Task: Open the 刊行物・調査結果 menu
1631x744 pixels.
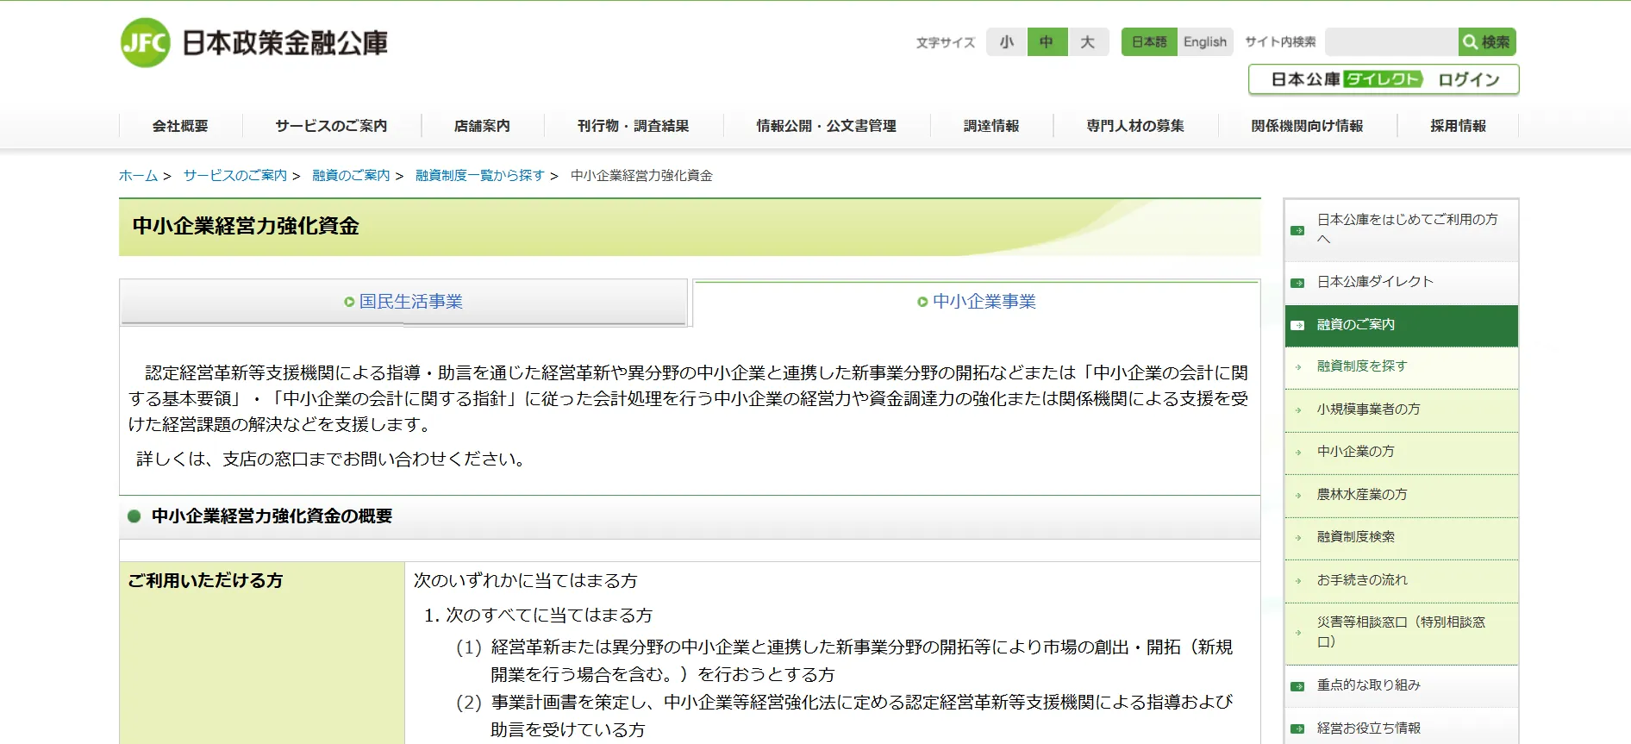Action: coord(634,126)
